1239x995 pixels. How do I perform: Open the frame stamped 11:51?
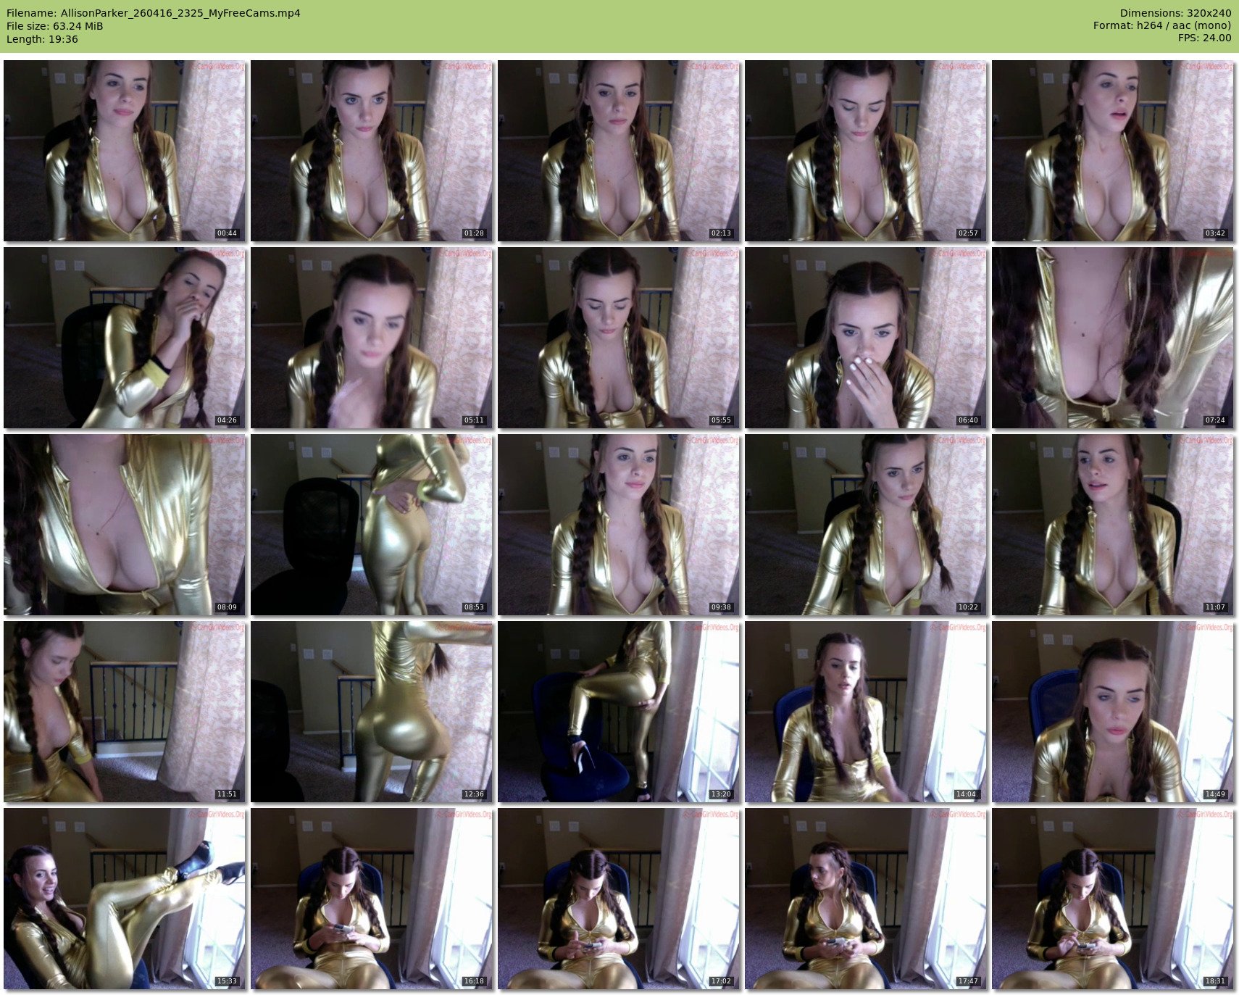point(125,712)
